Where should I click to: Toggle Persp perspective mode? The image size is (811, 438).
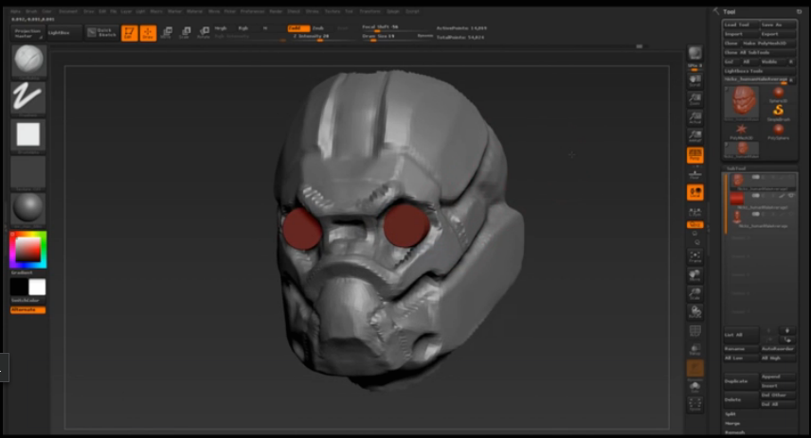694,155
